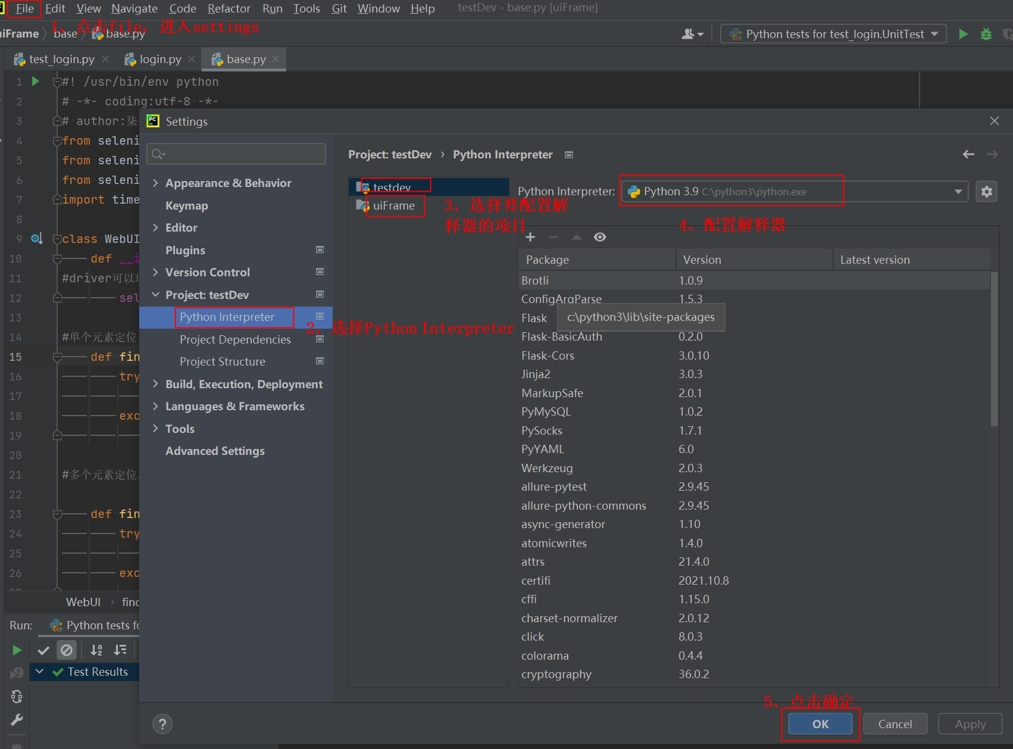Click the project-level icon next to Python Interpreter breadcrumb
The width and height of the screenshot is (1013, 749).
click(x=569, y=155)
